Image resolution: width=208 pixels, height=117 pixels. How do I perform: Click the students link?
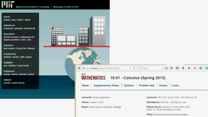coord(7,57)
